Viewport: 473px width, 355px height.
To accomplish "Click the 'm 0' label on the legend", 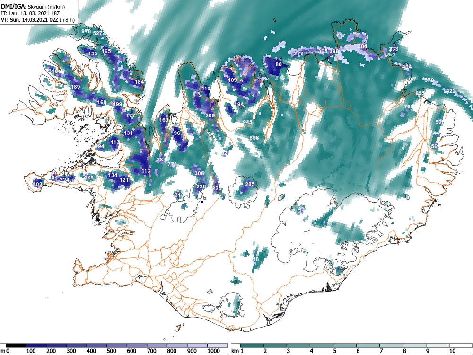I will point(4,351).
